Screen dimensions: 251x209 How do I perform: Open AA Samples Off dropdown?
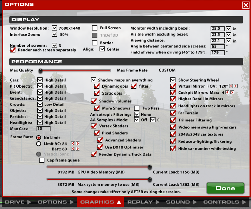[x=136, y=120]
